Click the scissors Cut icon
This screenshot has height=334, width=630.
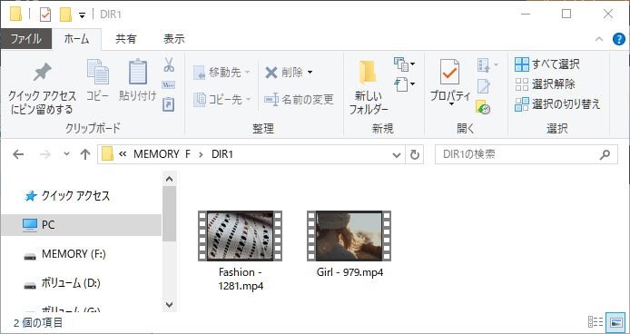[x=169, y=64]
